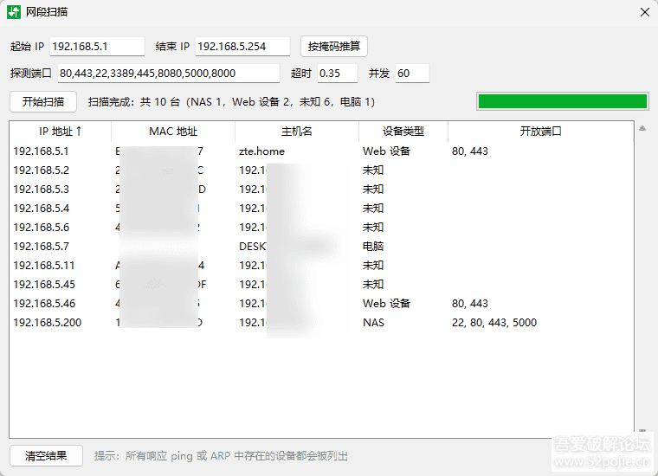Focus the 结束 IP input field
Viewport: 658px width, 476px height.
242,46
